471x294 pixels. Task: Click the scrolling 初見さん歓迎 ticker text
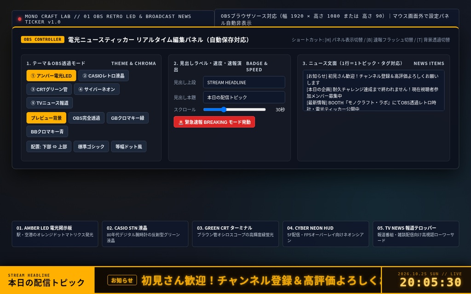click(x=261, y=281)
